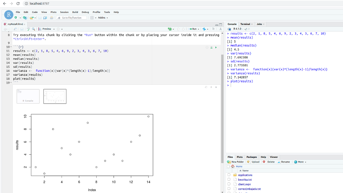The height and width of the screenshot is (193, 343).
Task: Open the Session menu
Action: [x=64, y=12]
